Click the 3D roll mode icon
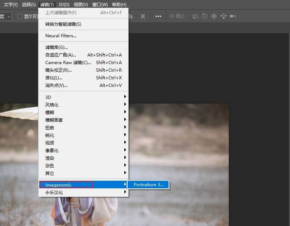The image size is (290, 226). point(205,16)
